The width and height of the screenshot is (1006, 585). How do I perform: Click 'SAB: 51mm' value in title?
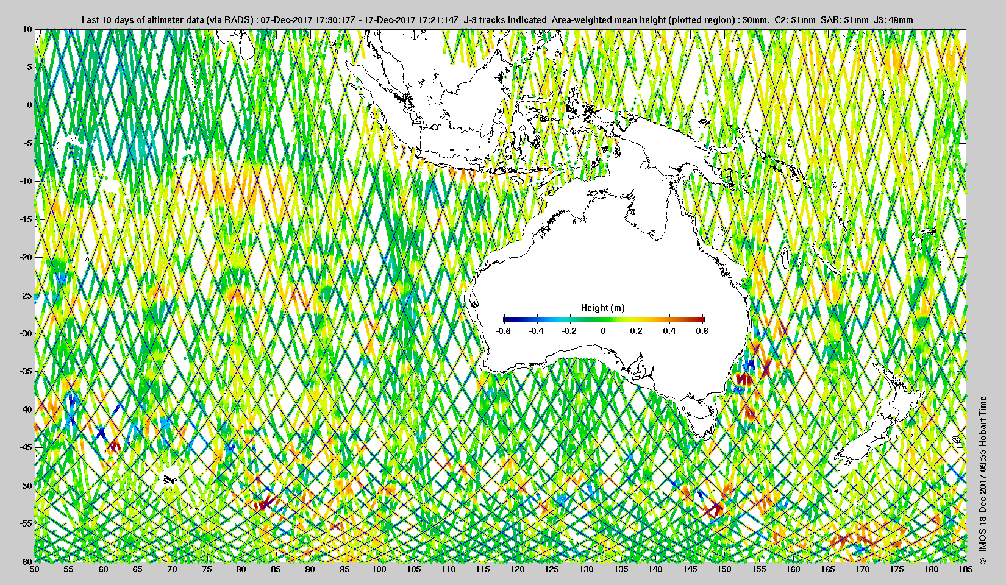[x=844, y=20]
